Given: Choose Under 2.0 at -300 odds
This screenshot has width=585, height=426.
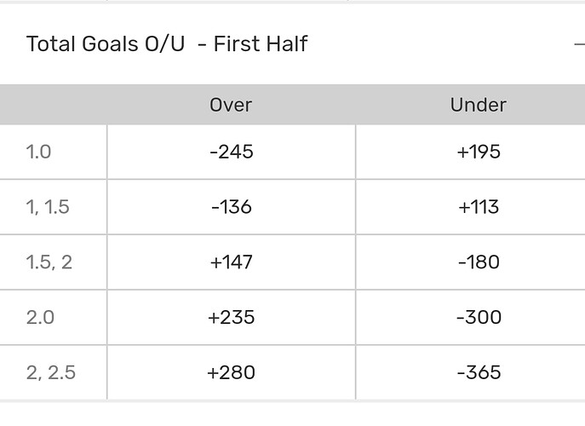Looking at the screenshot, I should click(x=479, y=317).
